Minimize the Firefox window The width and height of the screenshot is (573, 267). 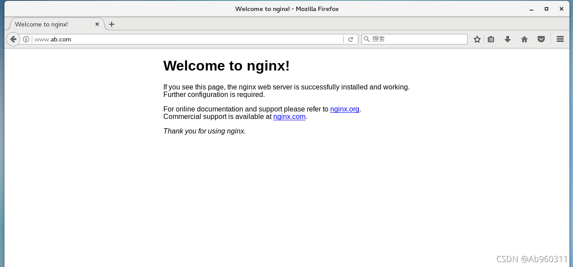pos(531,9)
